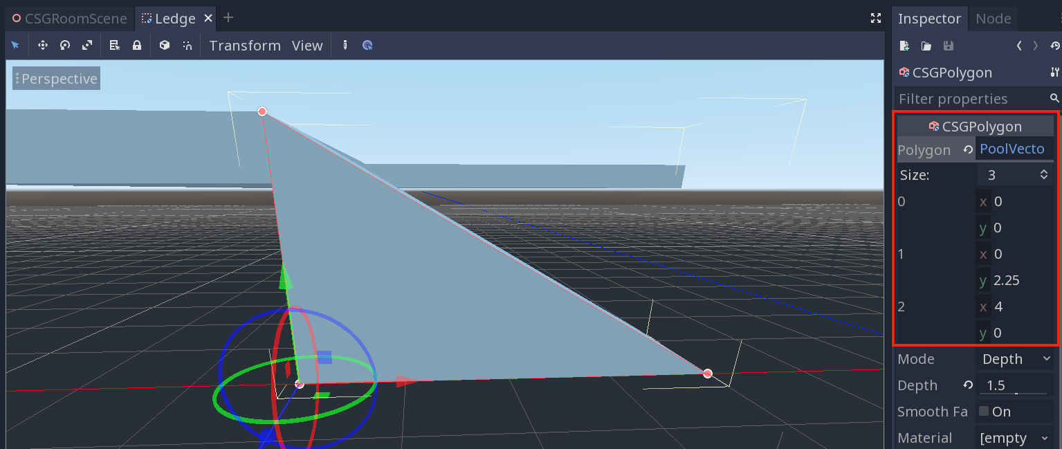Select the Ledge scene tab

(x=169, y=19)
